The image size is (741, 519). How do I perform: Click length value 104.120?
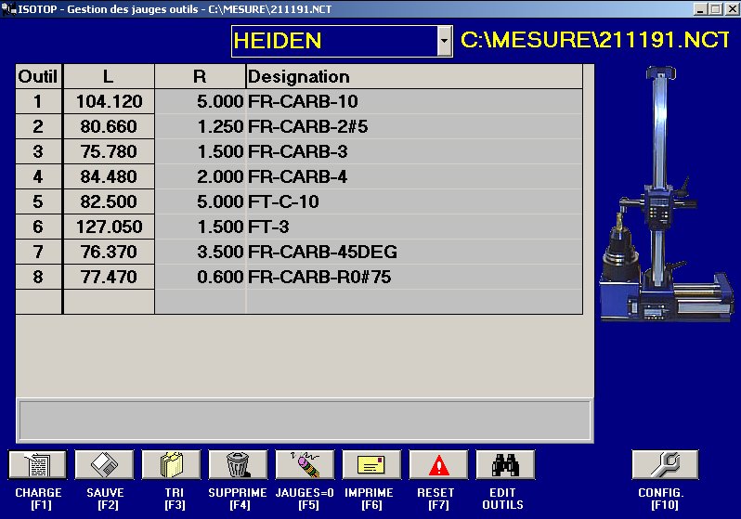pos(109,101)
